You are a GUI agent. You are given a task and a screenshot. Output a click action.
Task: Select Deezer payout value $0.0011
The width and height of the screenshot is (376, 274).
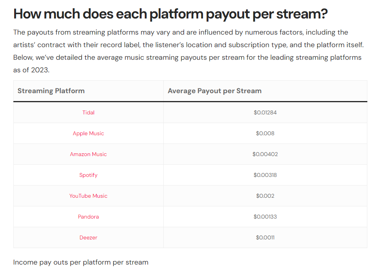(265, 237)
